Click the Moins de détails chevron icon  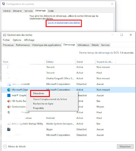[5, 146]
